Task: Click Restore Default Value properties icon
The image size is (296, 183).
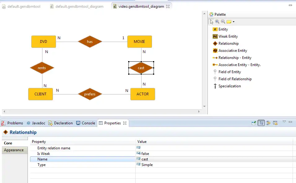Action: coord(275,123)
